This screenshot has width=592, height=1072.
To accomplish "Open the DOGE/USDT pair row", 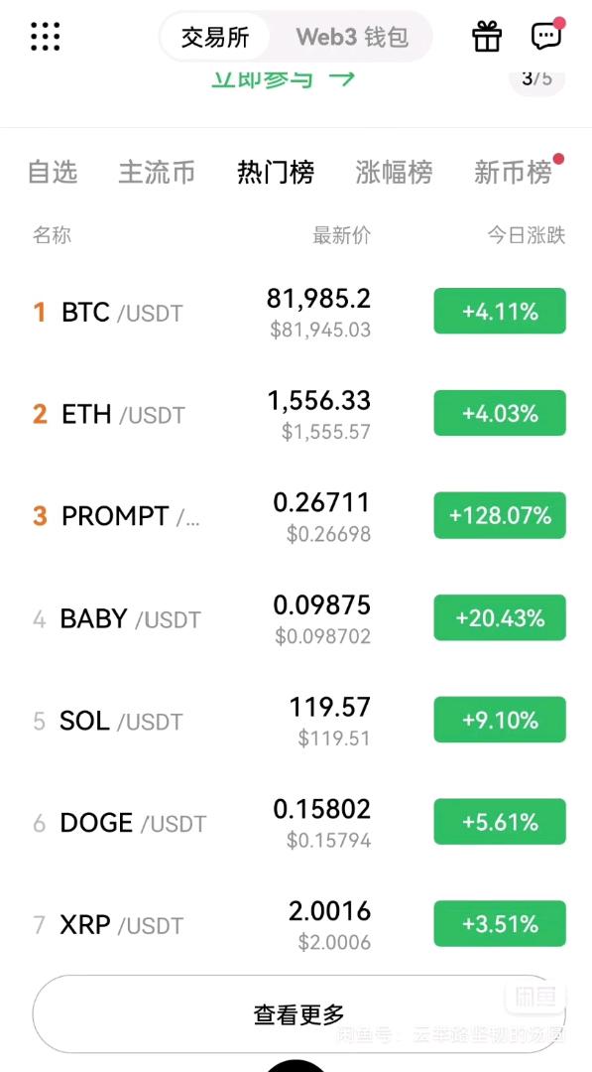I will (296, 823).
